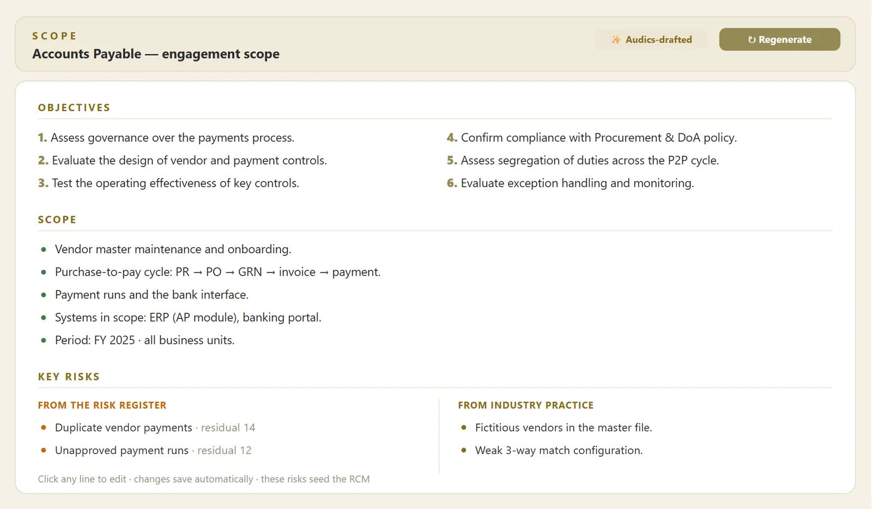Edit the Period FY 2025 line
The width and height of the screenshot is (872, 509).
click(144, 341)
